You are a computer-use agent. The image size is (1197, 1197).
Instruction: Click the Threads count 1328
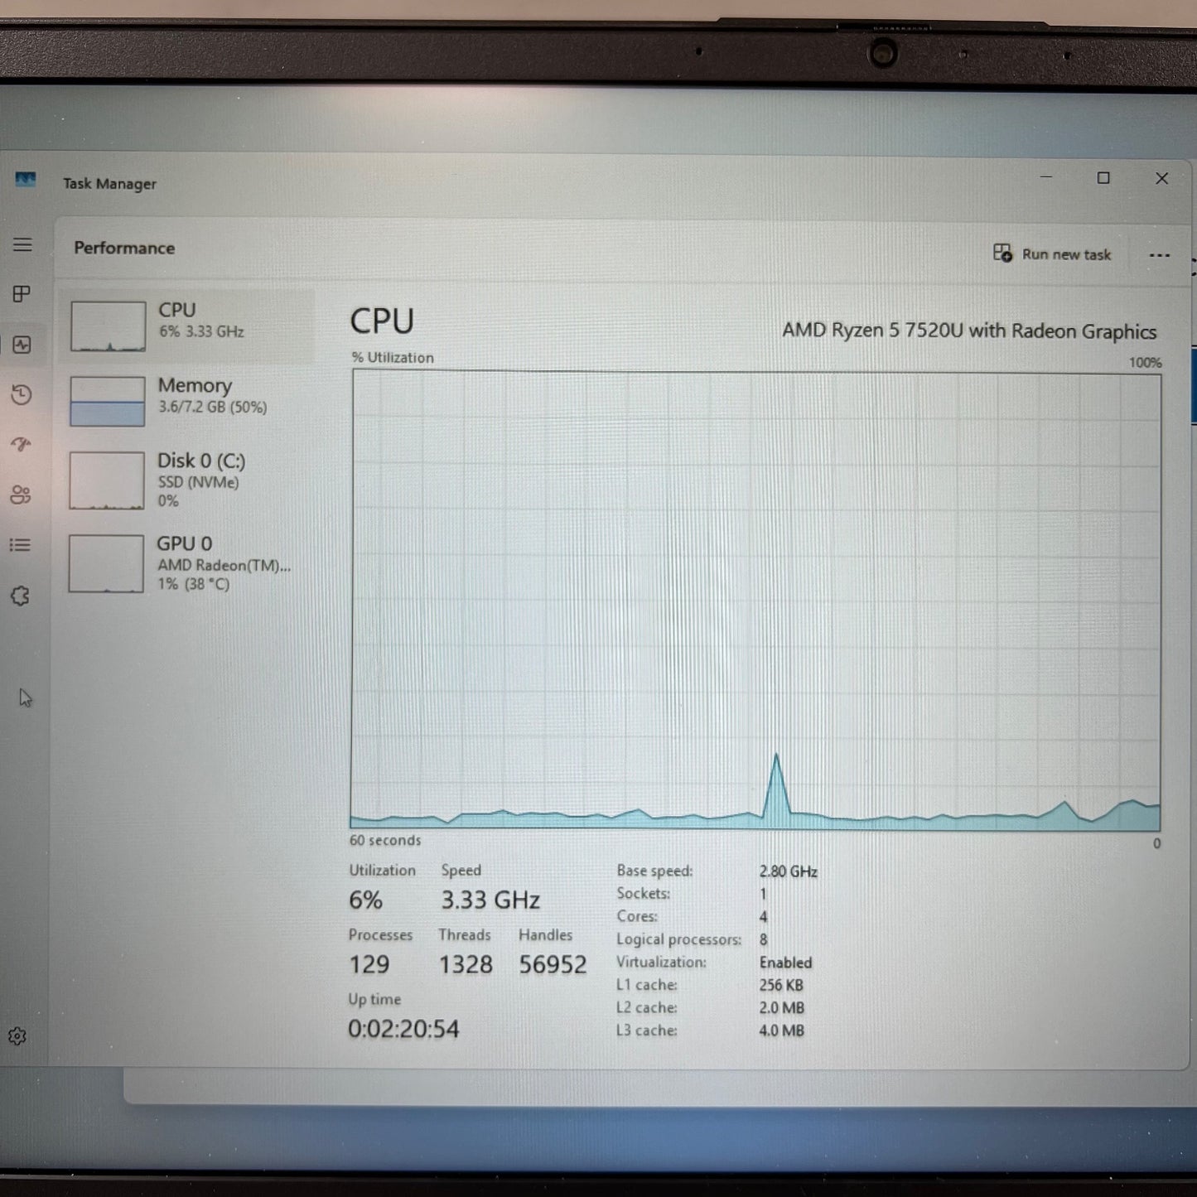tap(466, 964)
